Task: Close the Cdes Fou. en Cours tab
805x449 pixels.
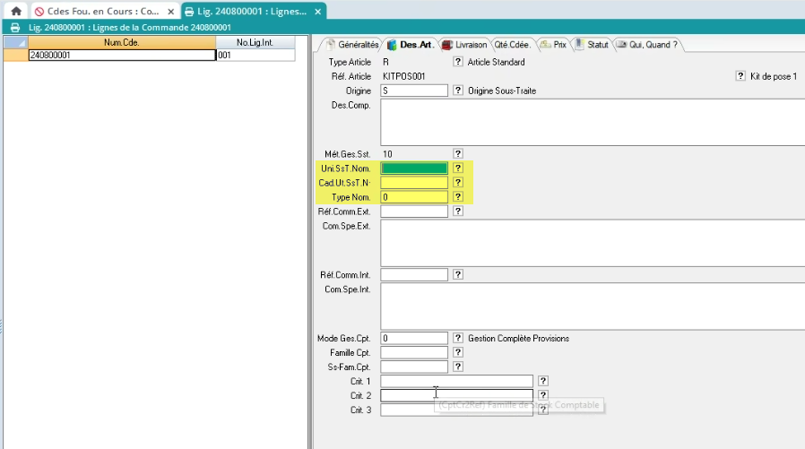Action: pos(170,12)
